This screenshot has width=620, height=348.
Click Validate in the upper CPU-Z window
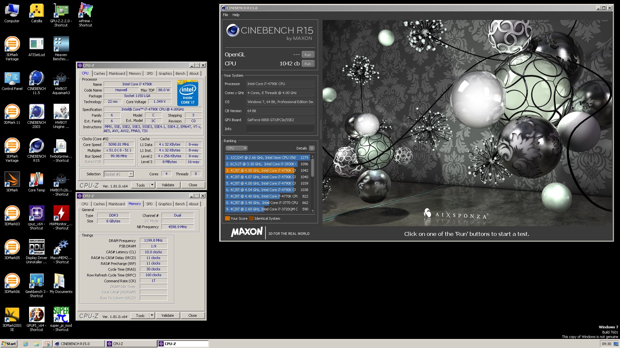(x=168, y=185)
